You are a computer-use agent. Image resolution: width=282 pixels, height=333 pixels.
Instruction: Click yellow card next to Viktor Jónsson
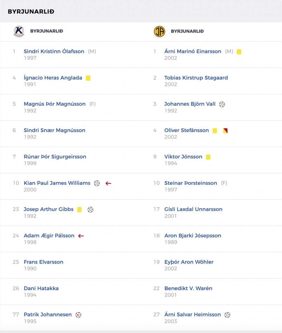[208, 157]
